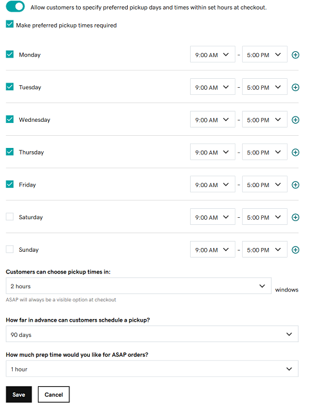Add another time range for Sunday

pyautogui.click(x=295, y=250)
